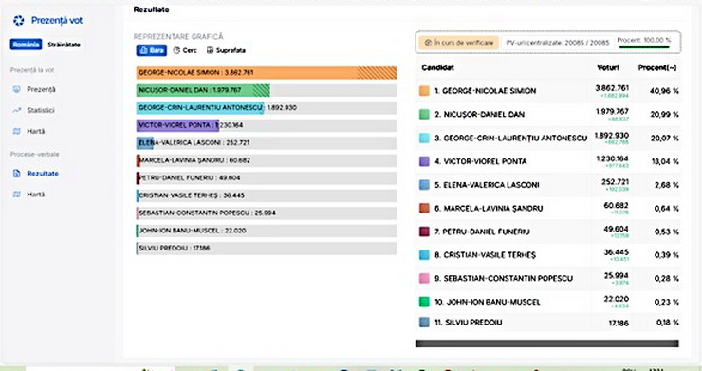Open Hartă map icon under Prezență la vot
Viewport: 702px width, 371px height.
16,131
